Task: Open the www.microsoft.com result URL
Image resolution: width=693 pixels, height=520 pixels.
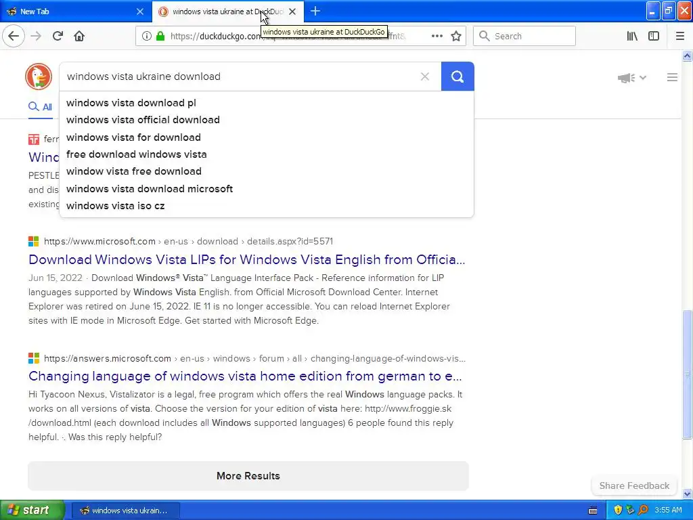Action: [188, 242]
